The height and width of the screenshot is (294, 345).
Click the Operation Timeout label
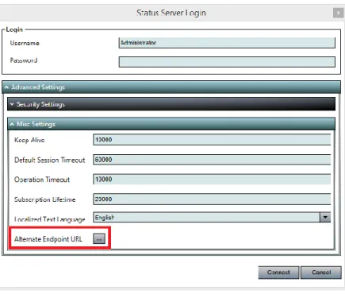tap(42, 180)
